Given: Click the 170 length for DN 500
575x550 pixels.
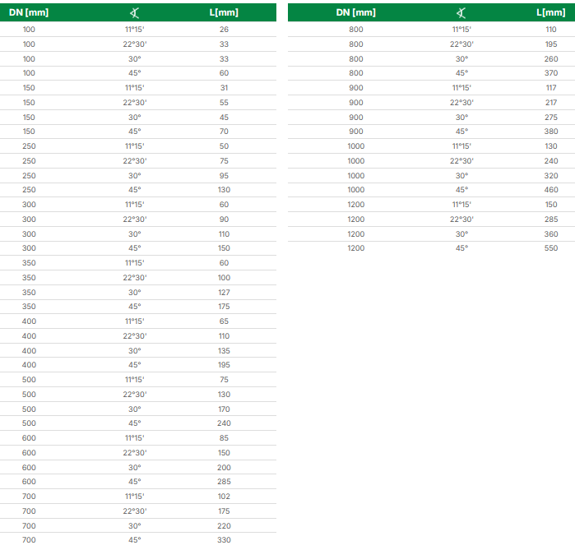Looking at the screenshot, I should click(x=224, y=409).
